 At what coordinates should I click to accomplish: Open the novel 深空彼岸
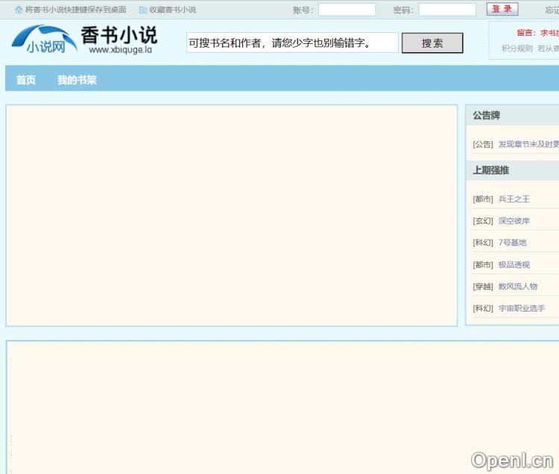514,221
